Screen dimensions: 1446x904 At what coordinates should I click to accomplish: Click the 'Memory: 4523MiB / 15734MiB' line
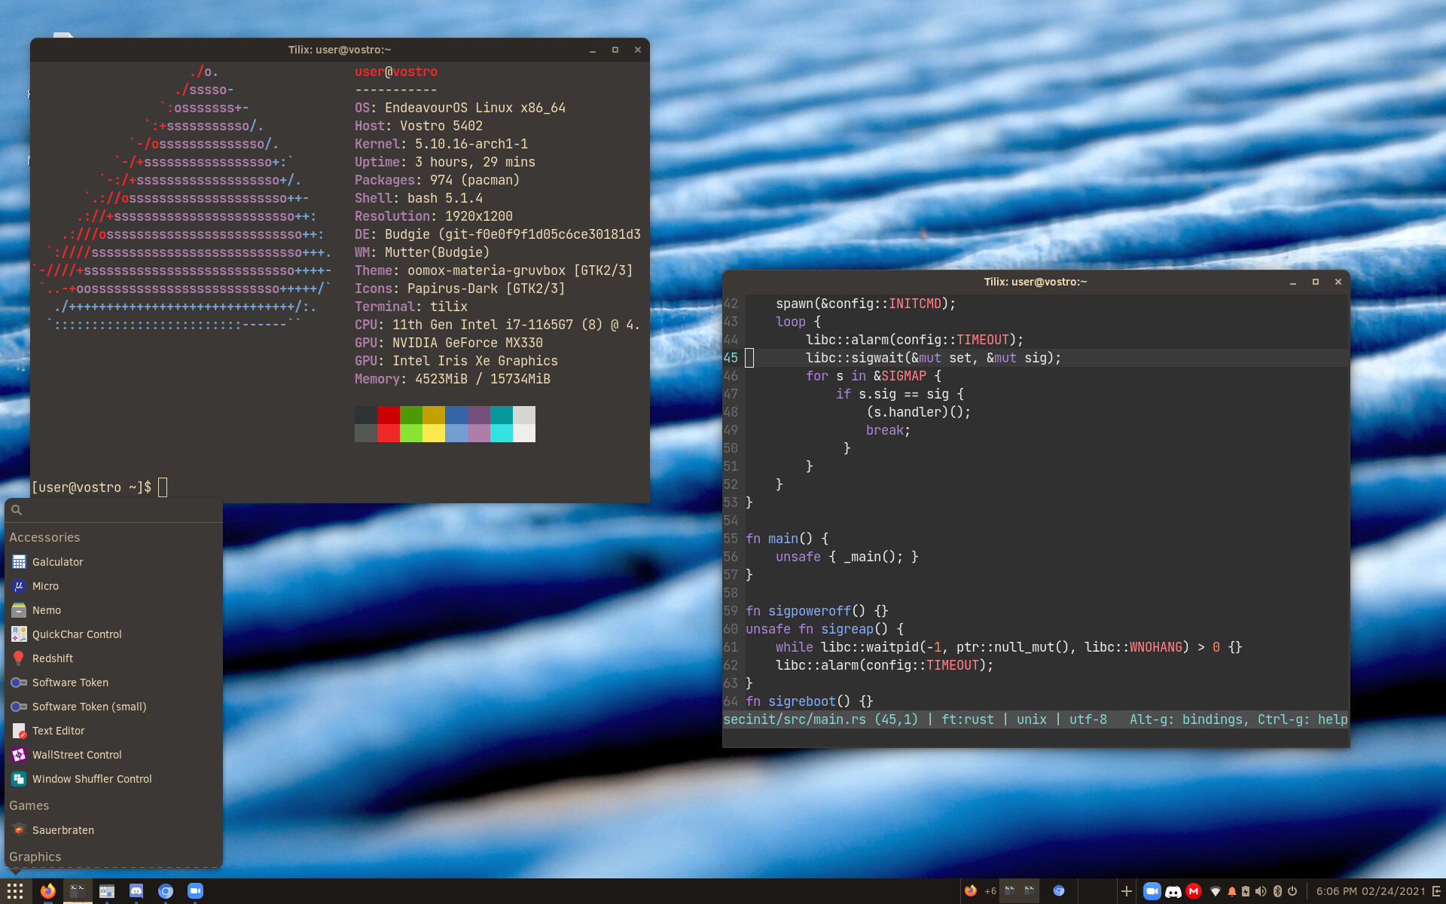(453, 379)
